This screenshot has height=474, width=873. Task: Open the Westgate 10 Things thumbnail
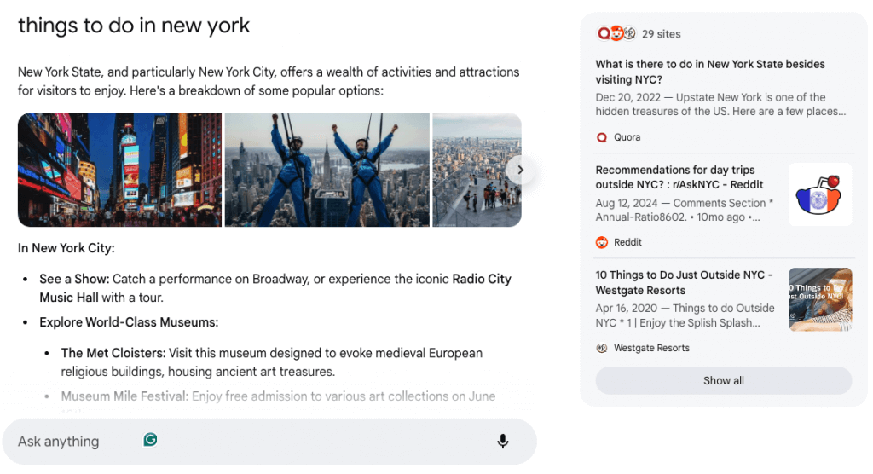pyautogui.click(x=820, y=300)
